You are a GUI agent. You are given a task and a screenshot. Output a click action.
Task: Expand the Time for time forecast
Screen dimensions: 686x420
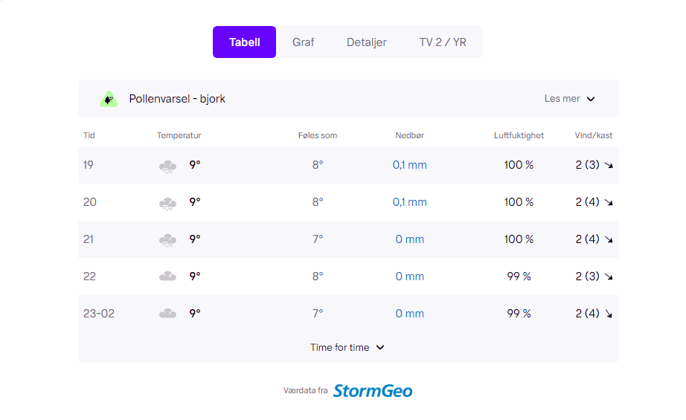click(x=347, y=347)
